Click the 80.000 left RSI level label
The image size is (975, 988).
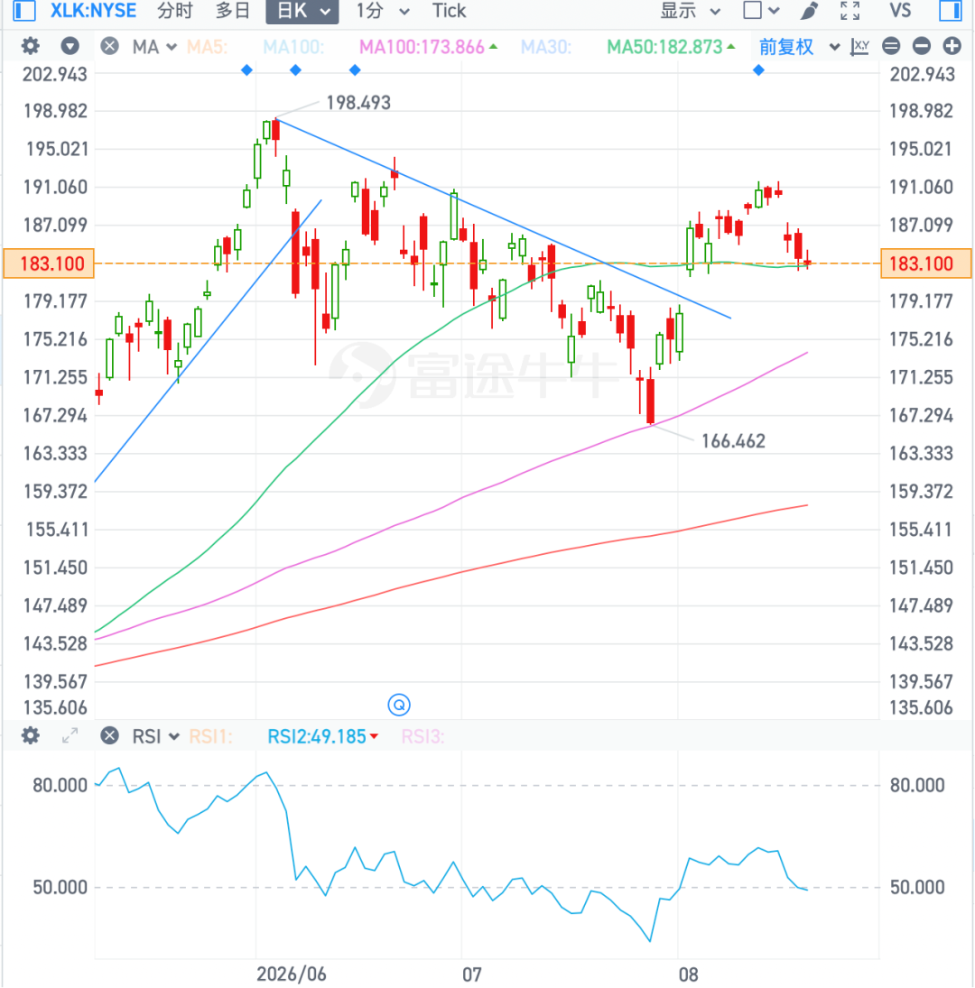(60, 785)
